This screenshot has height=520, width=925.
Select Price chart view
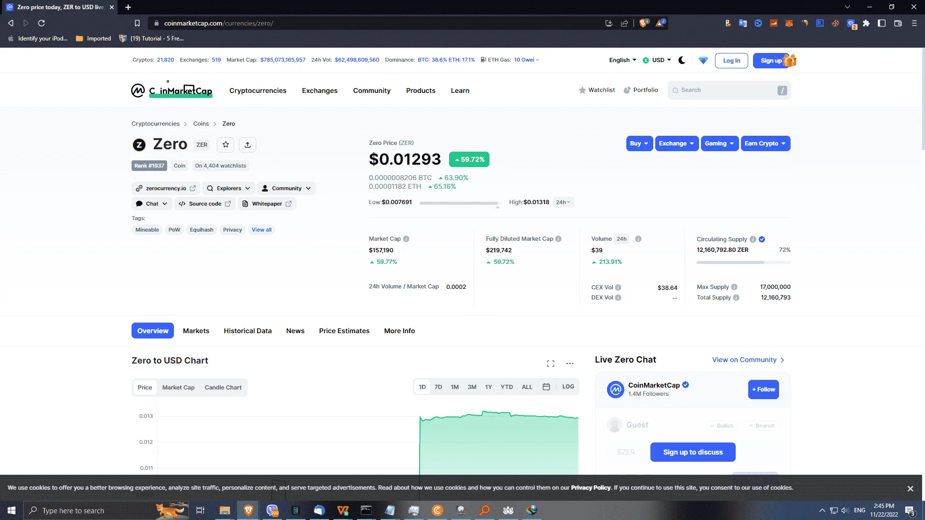145,388
